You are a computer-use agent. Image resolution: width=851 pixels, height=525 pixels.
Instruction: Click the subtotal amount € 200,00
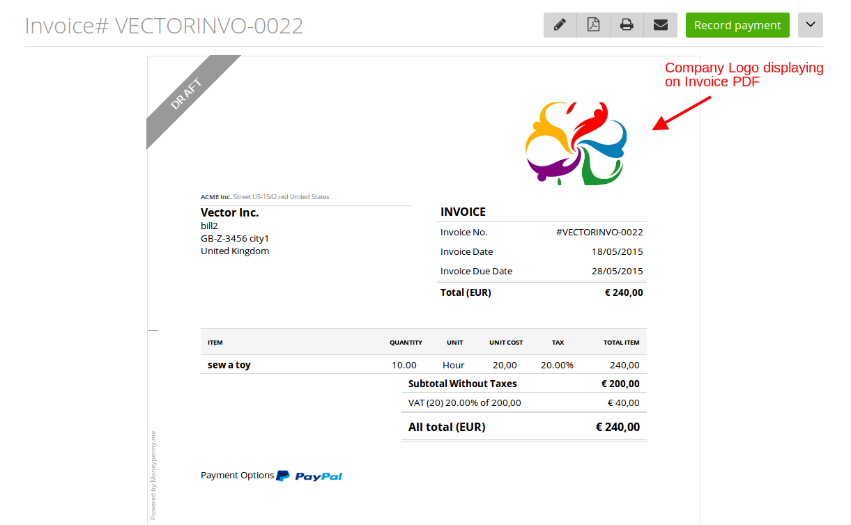pos(620,384)
